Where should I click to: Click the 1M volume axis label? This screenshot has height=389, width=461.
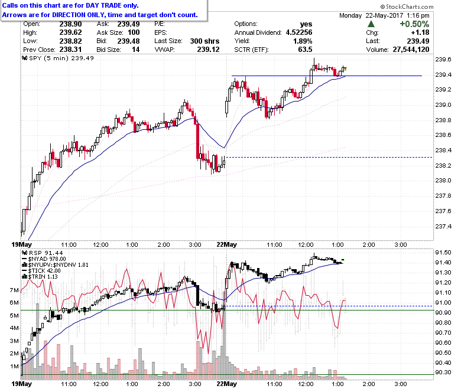point(14,367)
